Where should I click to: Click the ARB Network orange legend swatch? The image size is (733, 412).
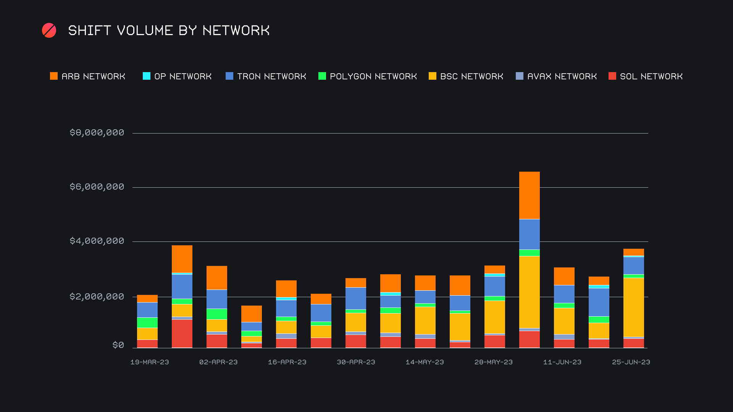pos(54,76)
